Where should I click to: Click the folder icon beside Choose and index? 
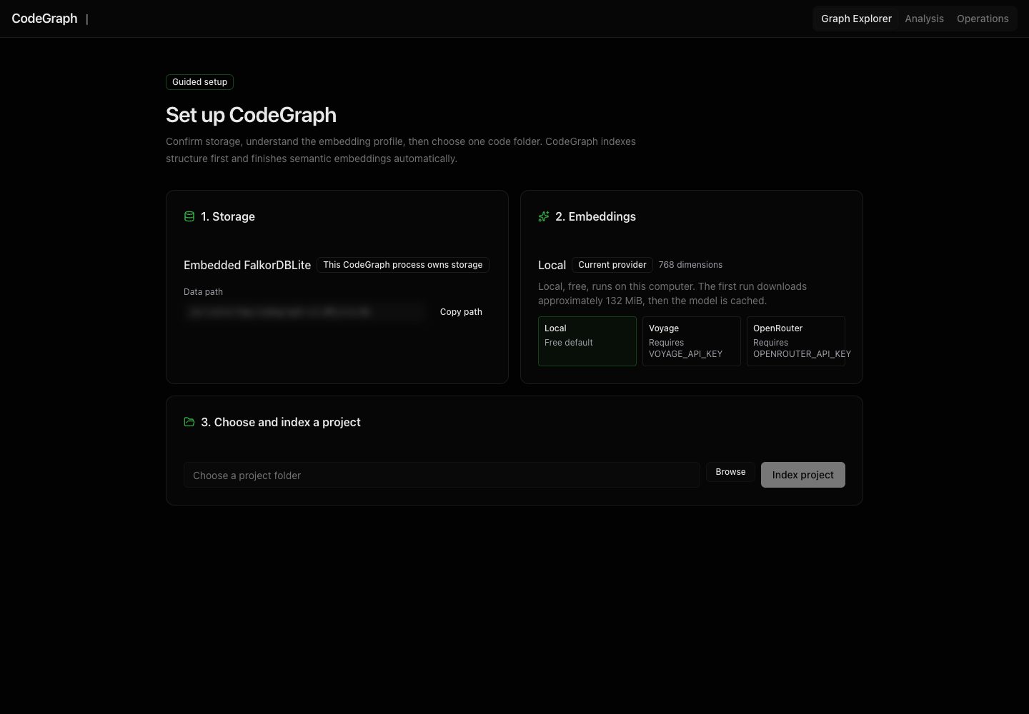click(189, 422)
